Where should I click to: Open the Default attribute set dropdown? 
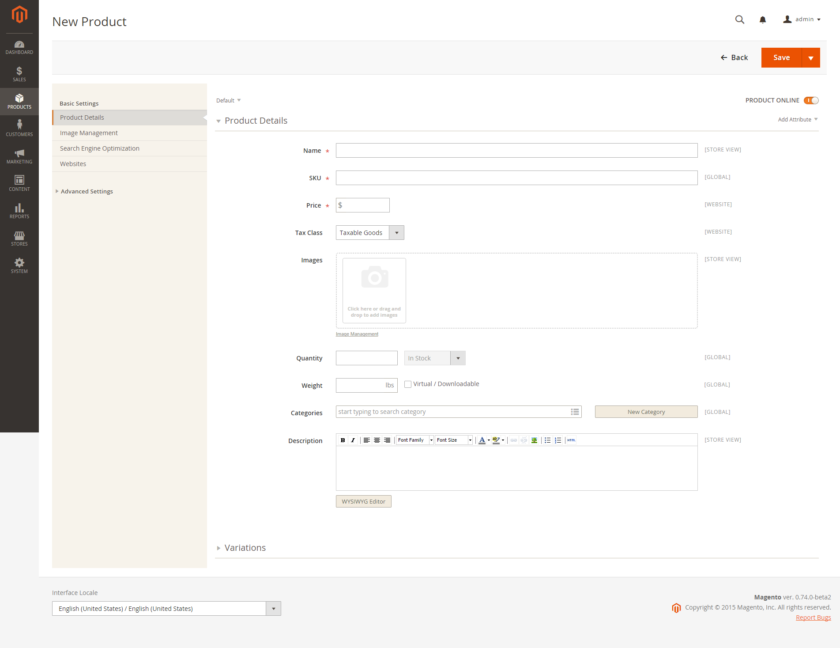pos(229,100)
